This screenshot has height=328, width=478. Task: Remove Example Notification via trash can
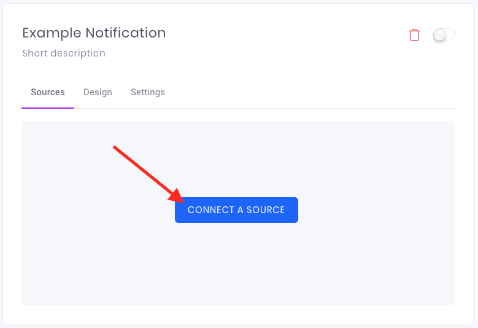click(414, 35)
